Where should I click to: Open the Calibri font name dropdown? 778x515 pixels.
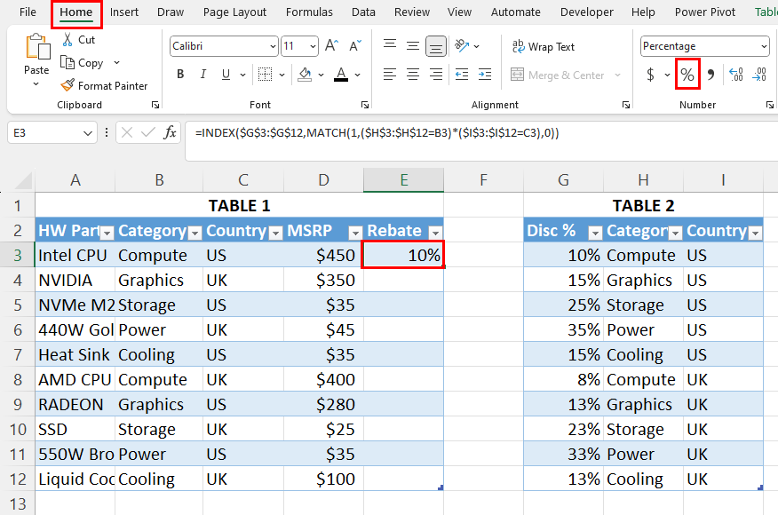(273, 47)
